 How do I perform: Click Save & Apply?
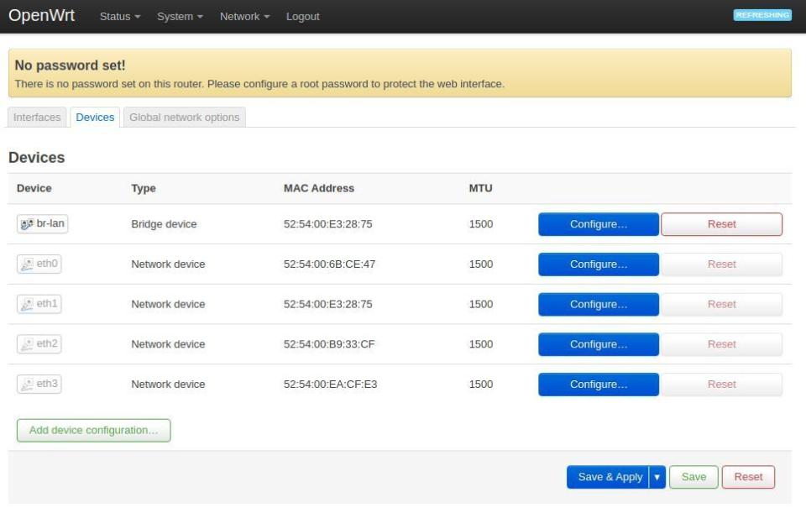[610, 477]
